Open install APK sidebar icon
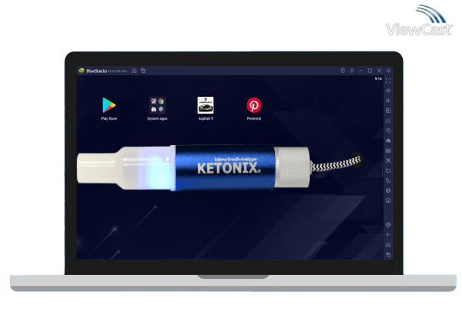 (x=388, y=151)
